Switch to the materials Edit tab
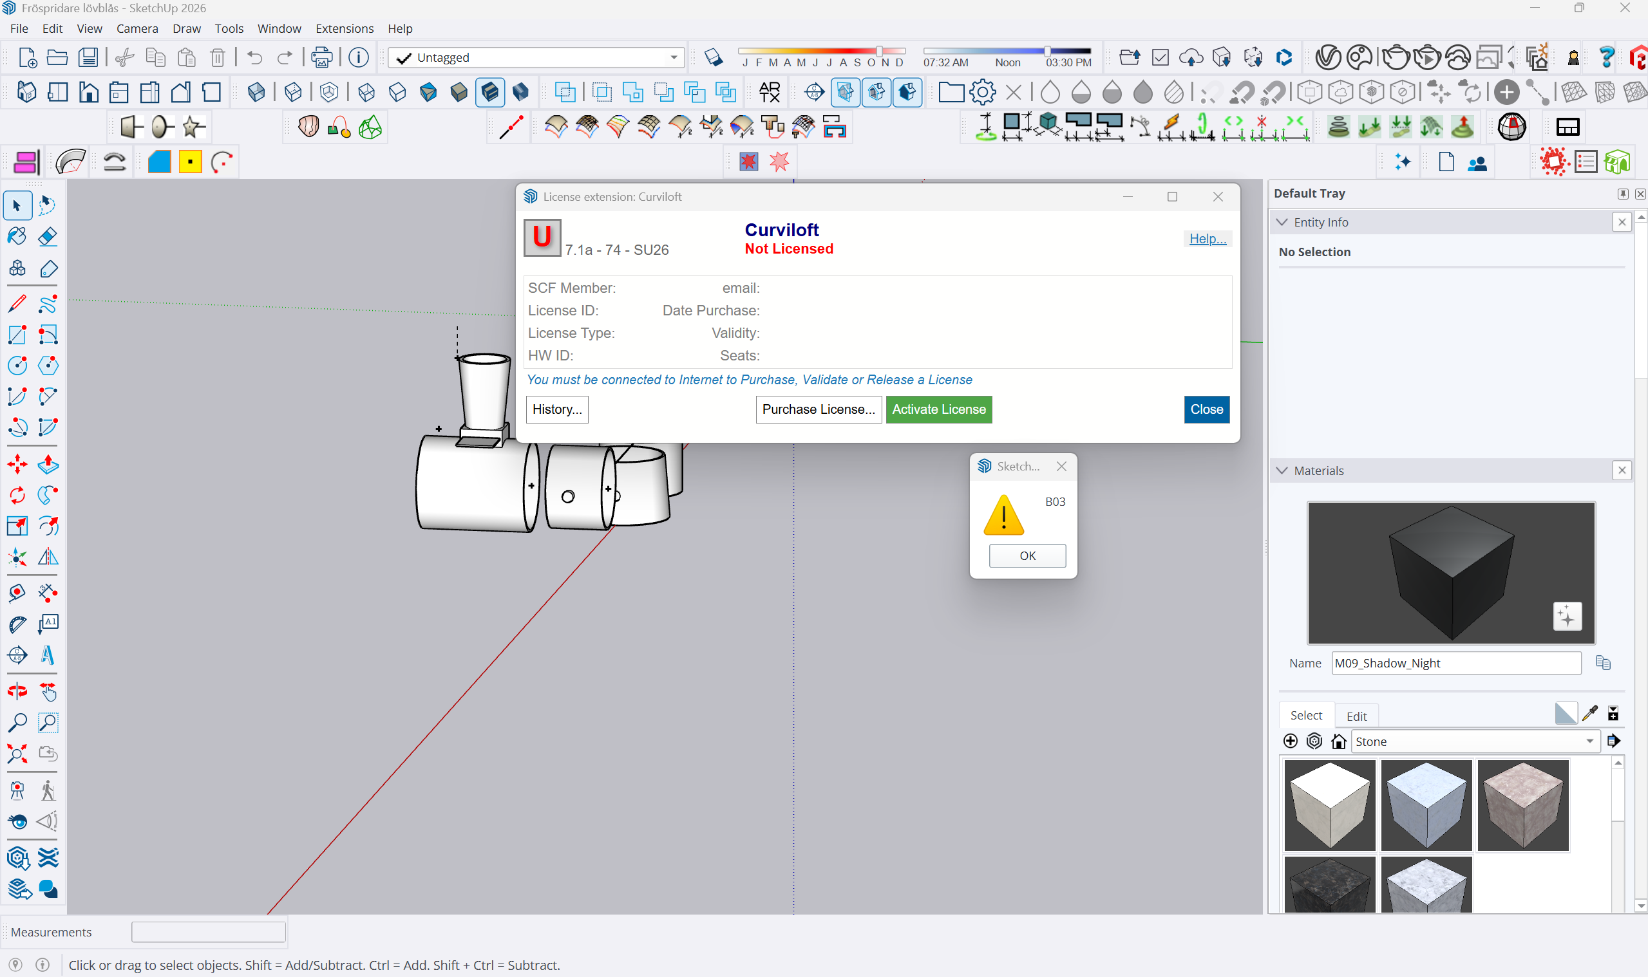 point(1356,716)
